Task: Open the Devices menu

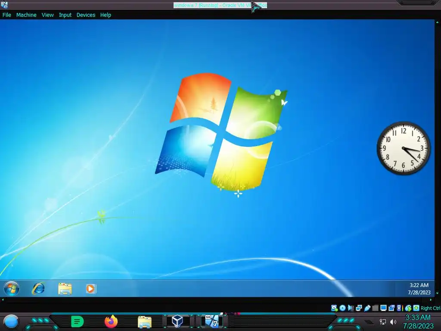Action: [x=86, y=15]
